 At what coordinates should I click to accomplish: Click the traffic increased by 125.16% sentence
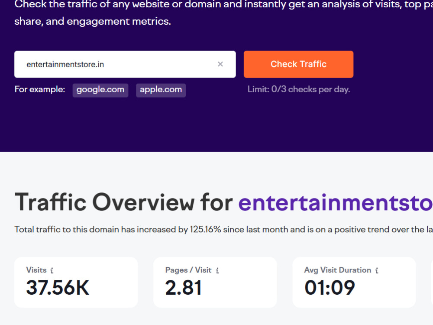click(x=223, y=229)
